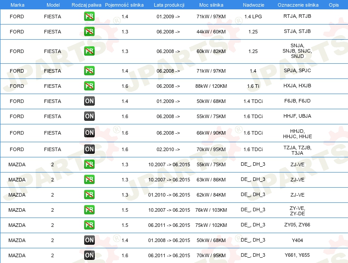The image size is (348, 263).
Task: Click MAZDA in the Y404 row
Action: point(17,240)
